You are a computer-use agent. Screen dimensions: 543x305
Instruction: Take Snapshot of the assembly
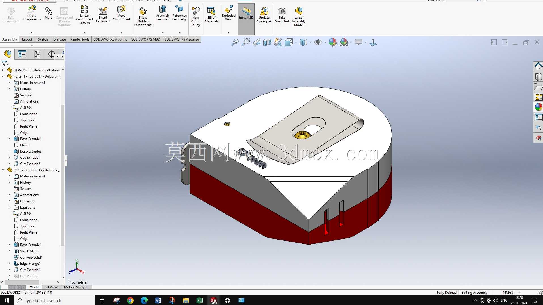click(x=282, y=15)
